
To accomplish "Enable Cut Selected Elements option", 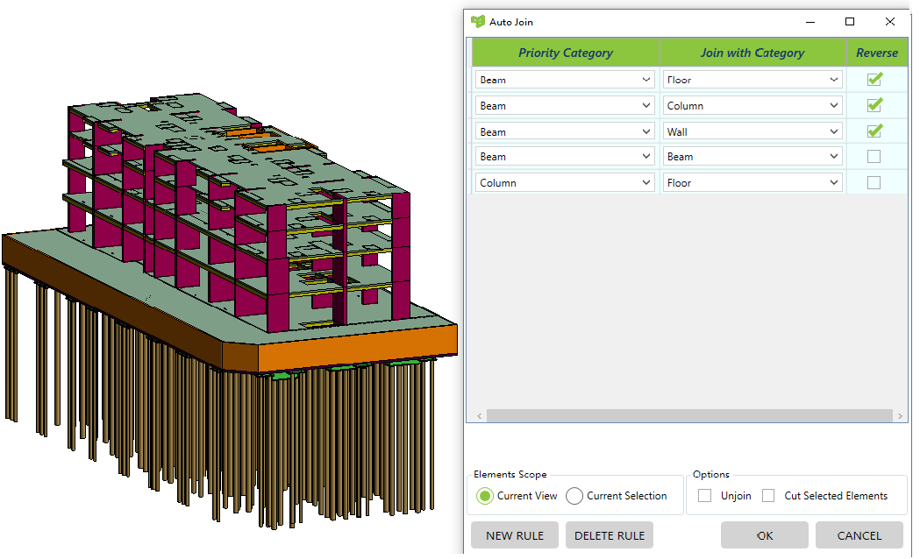I will click(768, 495).
